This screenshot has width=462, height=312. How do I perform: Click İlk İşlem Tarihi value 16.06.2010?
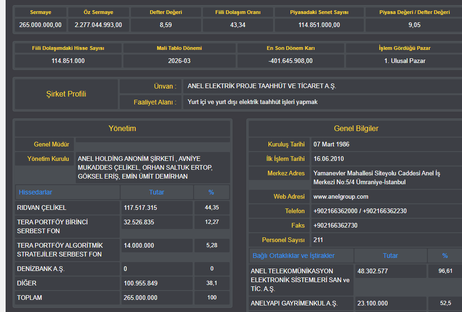pyautogui.click(x=329, y=159)
